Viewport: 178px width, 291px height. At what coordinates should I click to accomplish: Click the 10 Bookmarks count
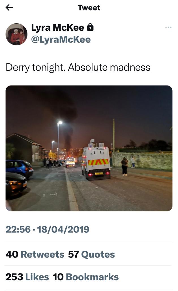point(85,277)
